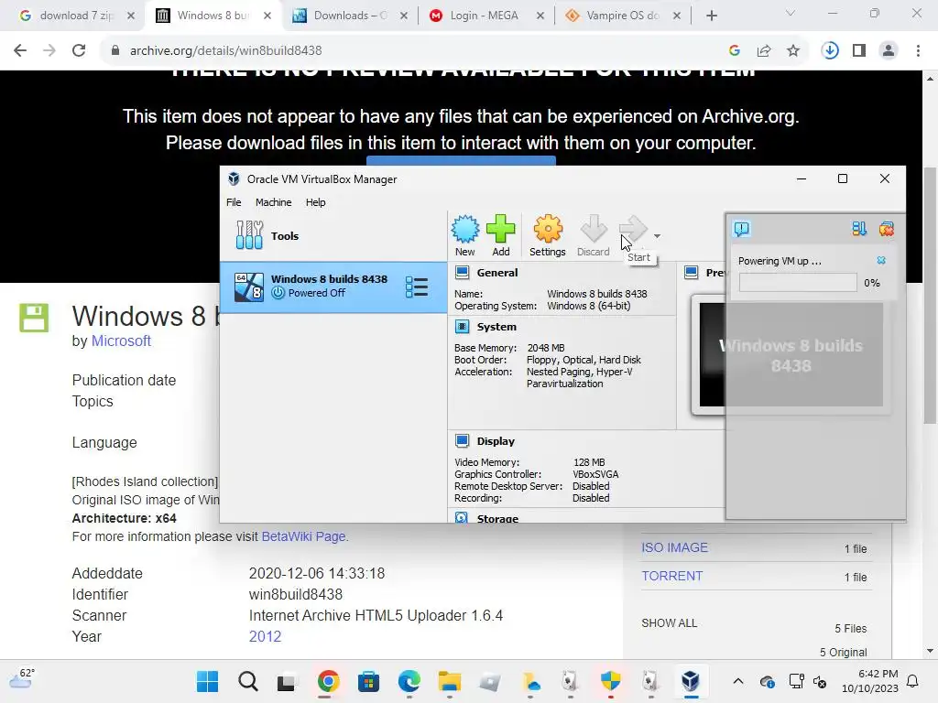
Task: Open VirtualBox from taskbar
Action: [x=691, y=681]
